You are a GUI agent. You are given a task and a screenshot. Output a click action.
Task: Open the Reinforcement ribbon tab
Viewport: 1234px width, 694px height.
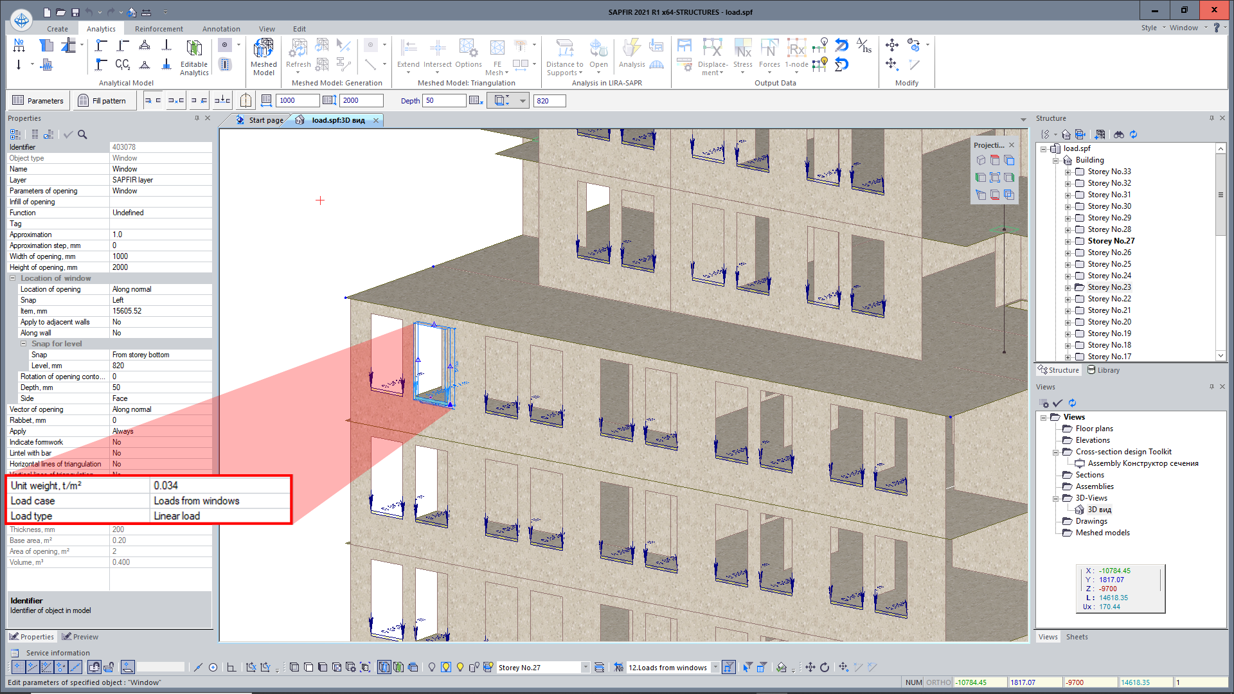(x=159, y=29)
